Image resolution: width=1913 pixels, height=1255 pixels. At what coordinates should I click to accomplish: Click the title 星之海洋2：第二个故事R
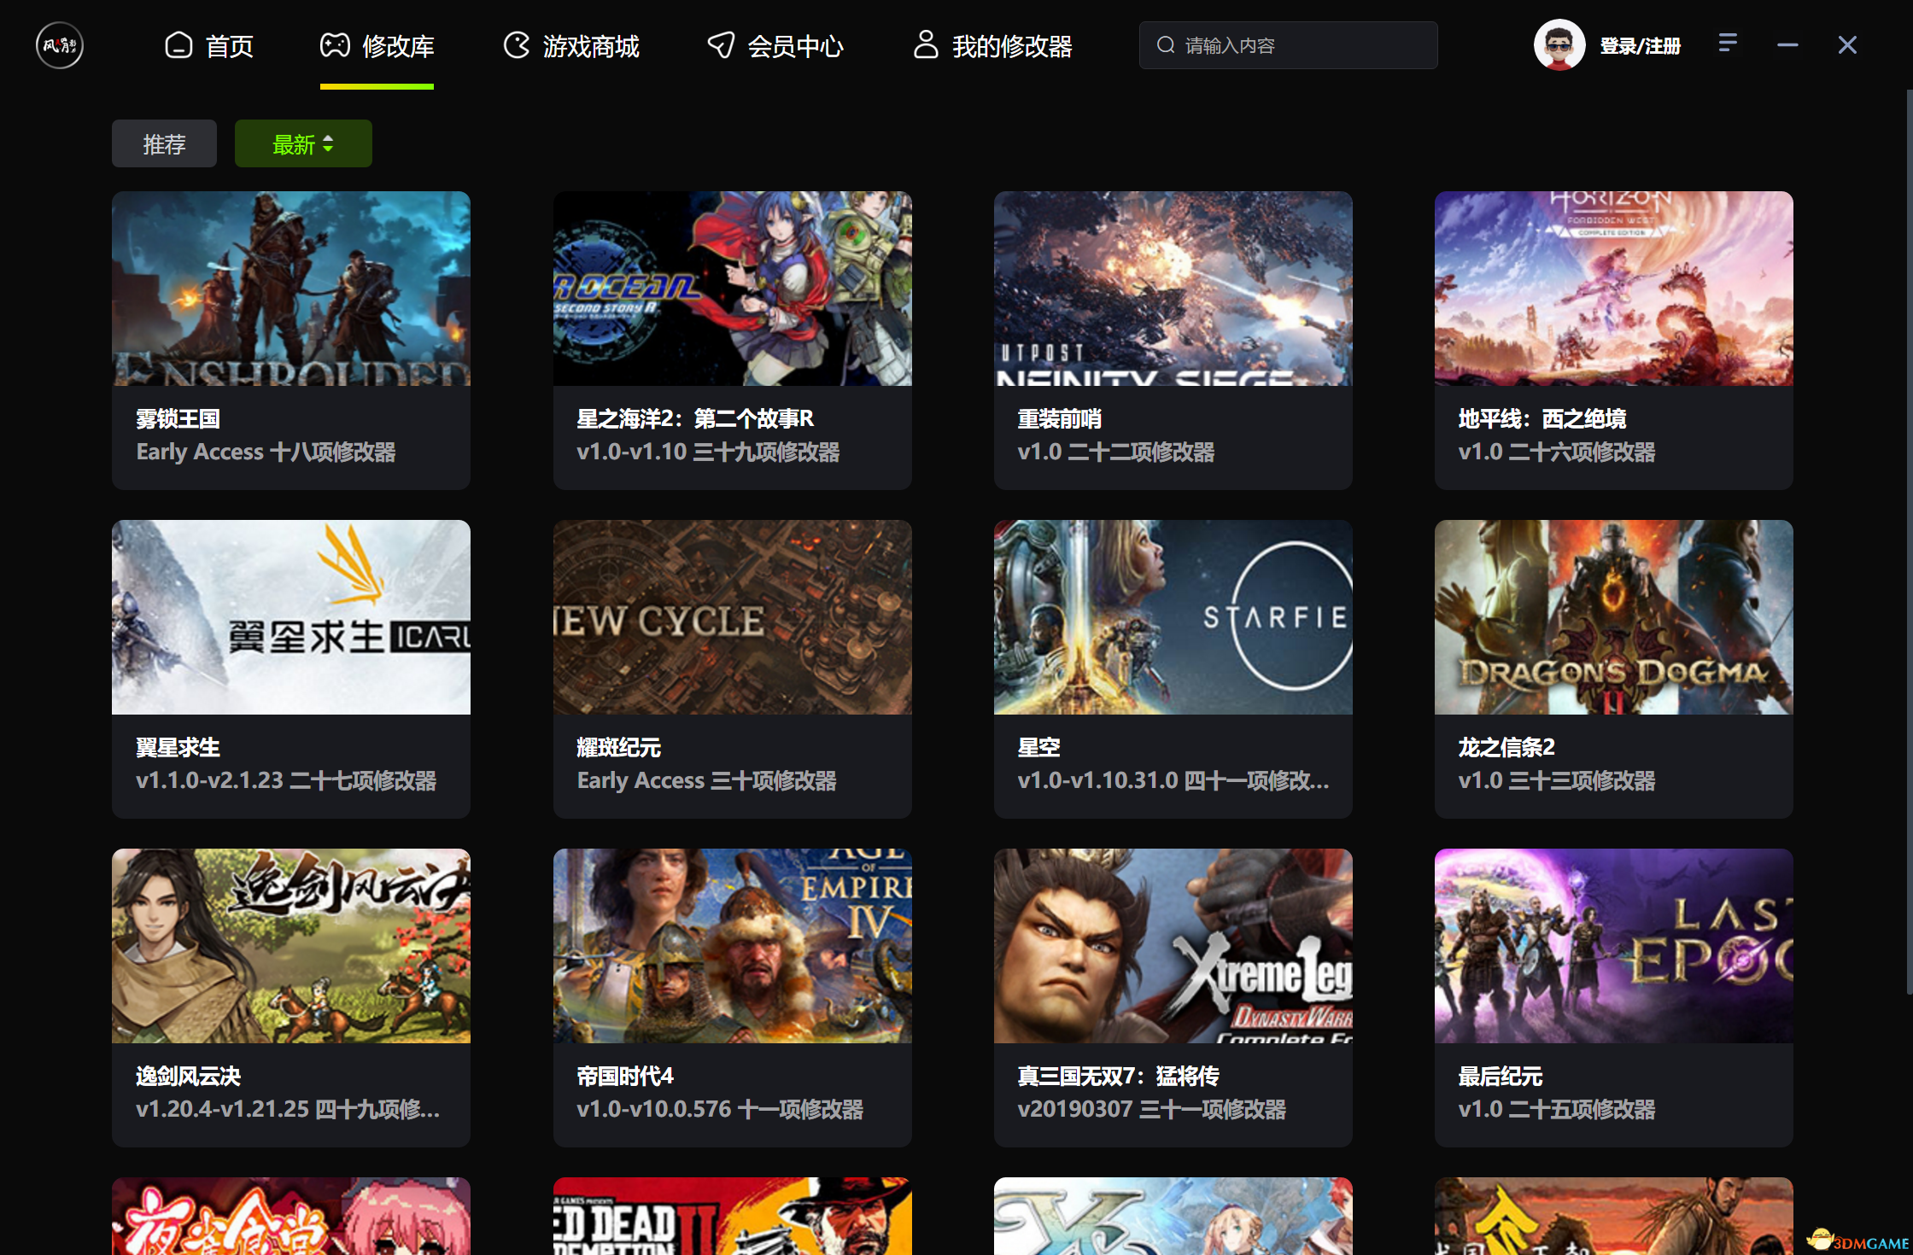coord(695,418)
